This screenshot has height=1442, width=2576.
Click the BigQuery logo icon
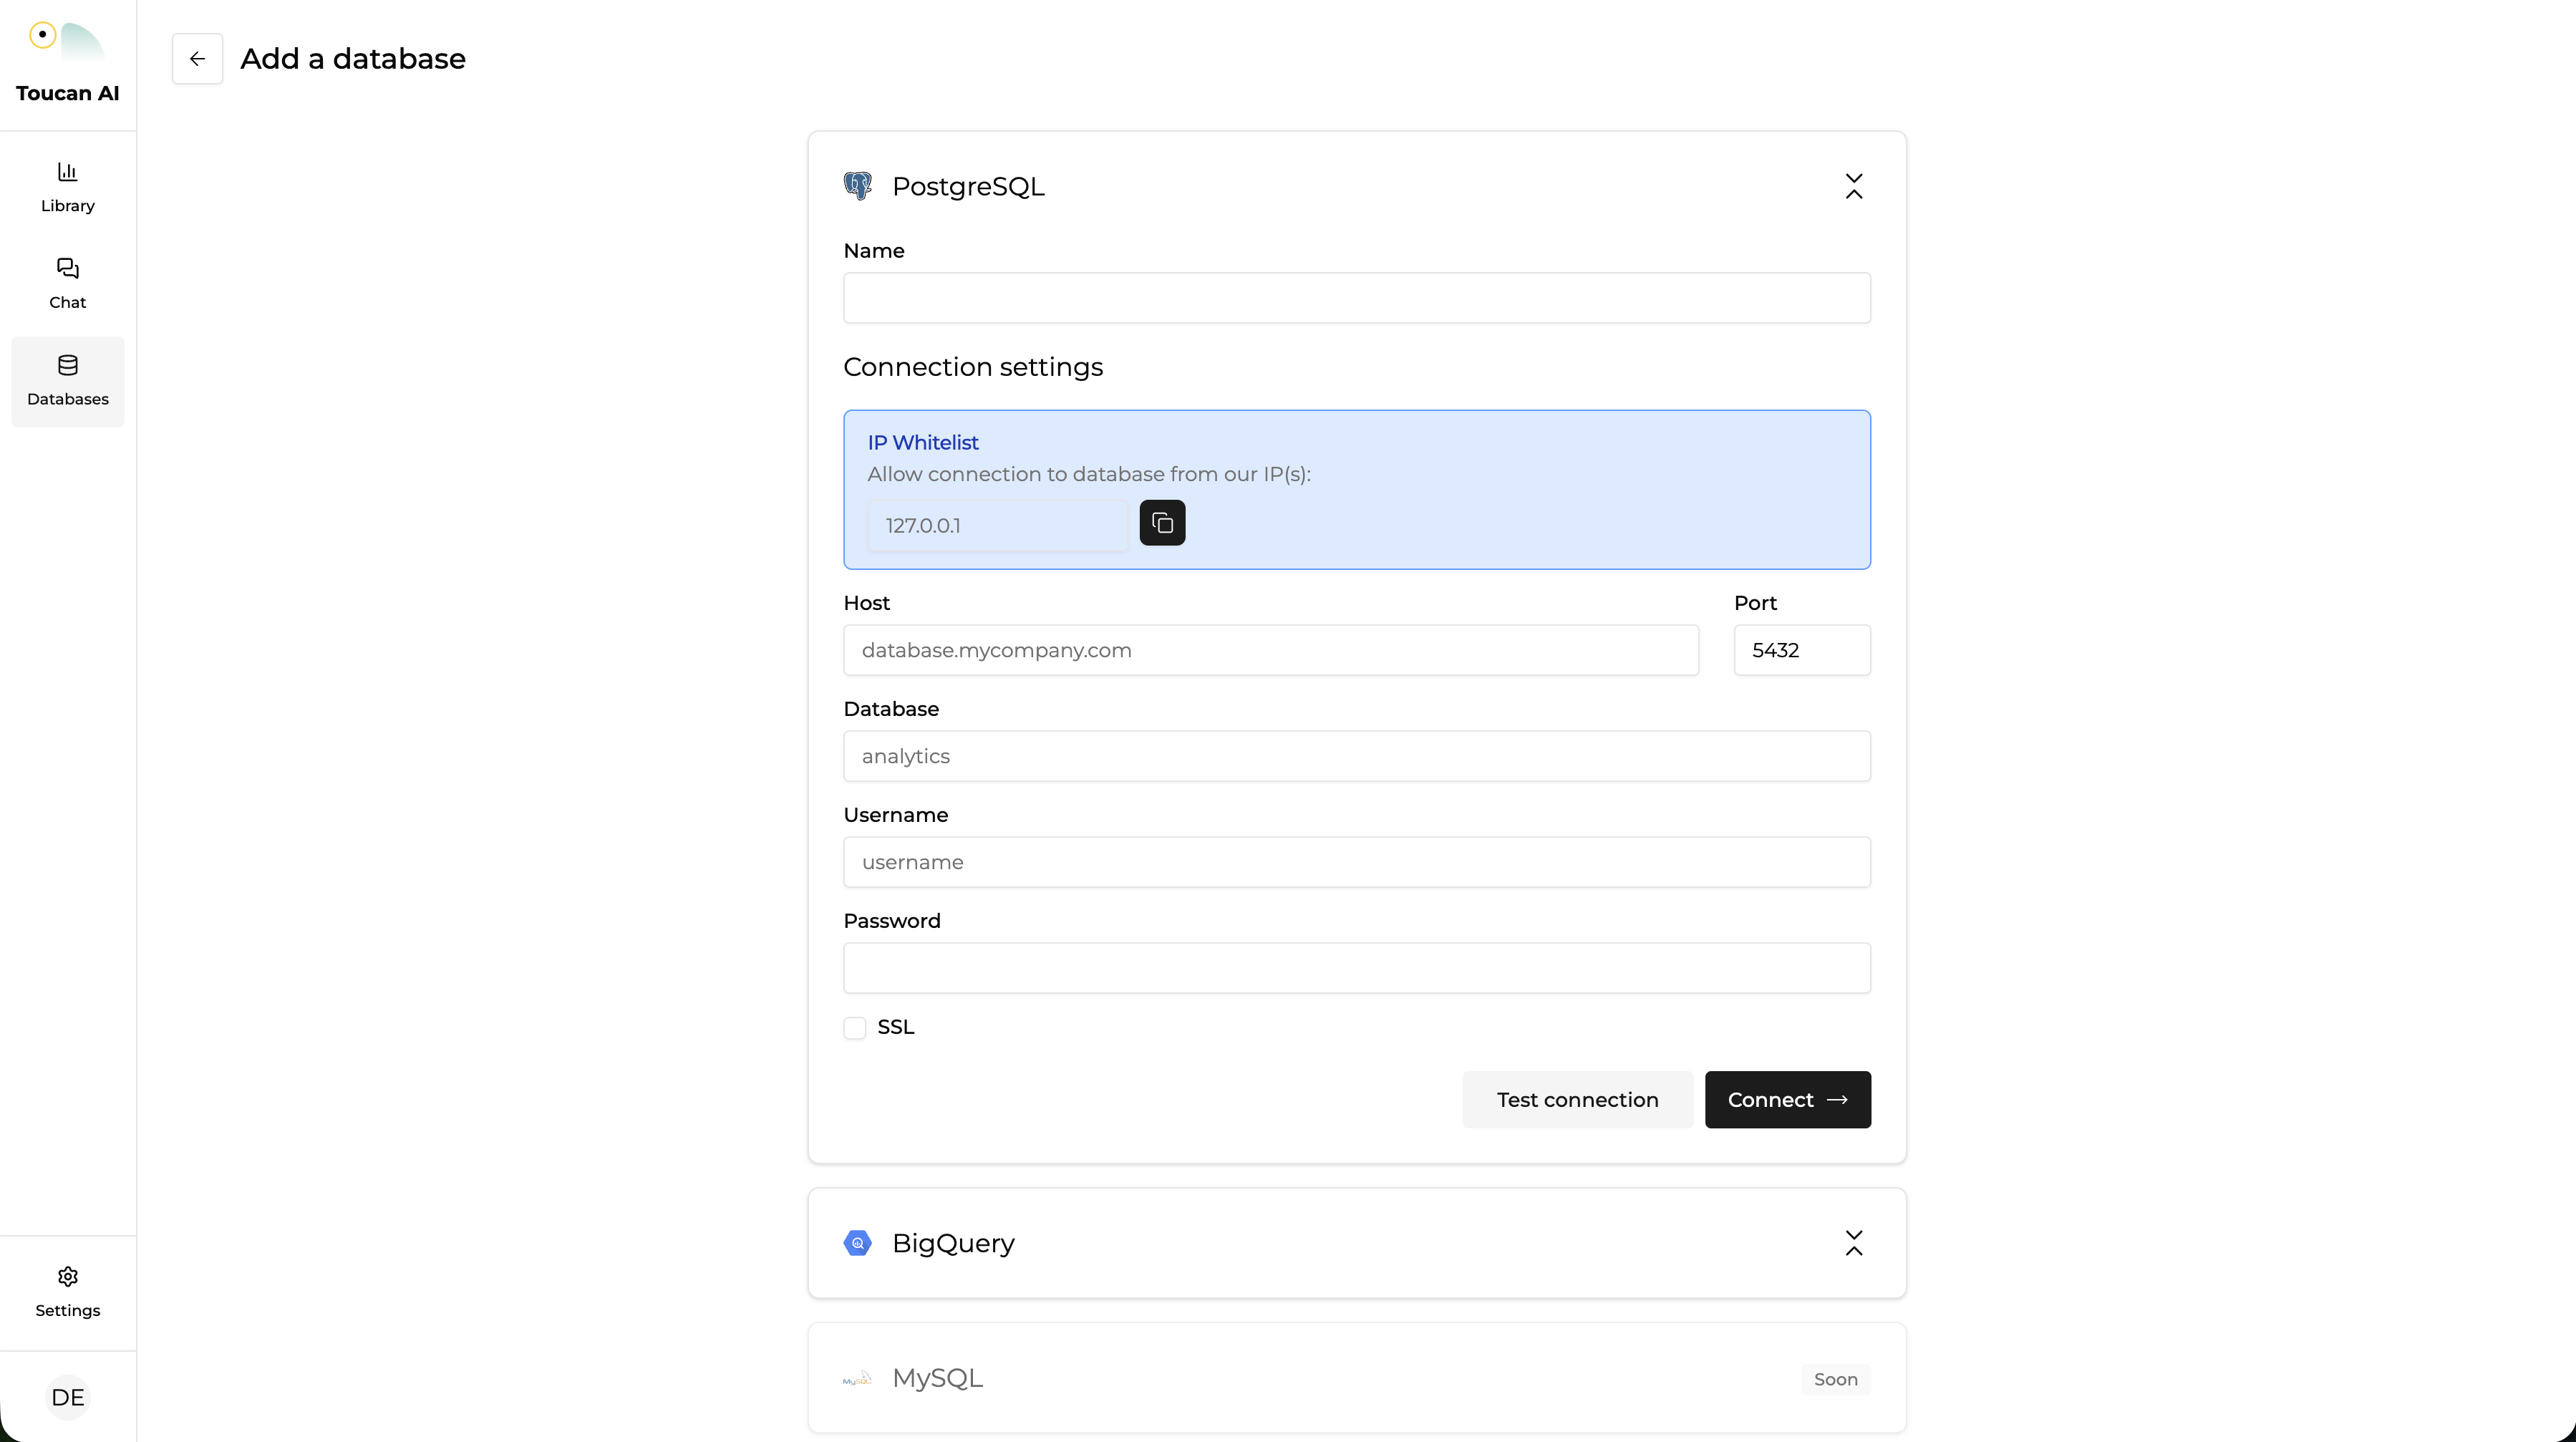857,1243
